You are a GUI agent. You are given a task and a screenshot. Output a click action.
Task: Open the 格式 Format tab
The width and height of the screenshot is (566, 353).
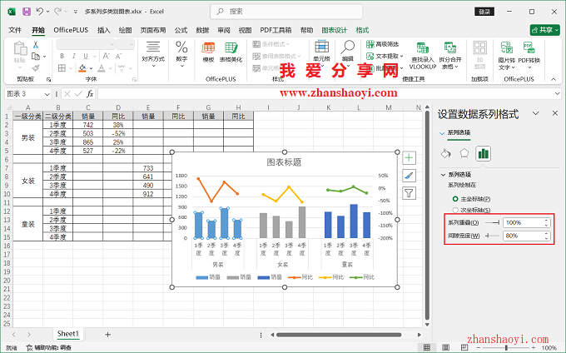[x=362, y=30]
